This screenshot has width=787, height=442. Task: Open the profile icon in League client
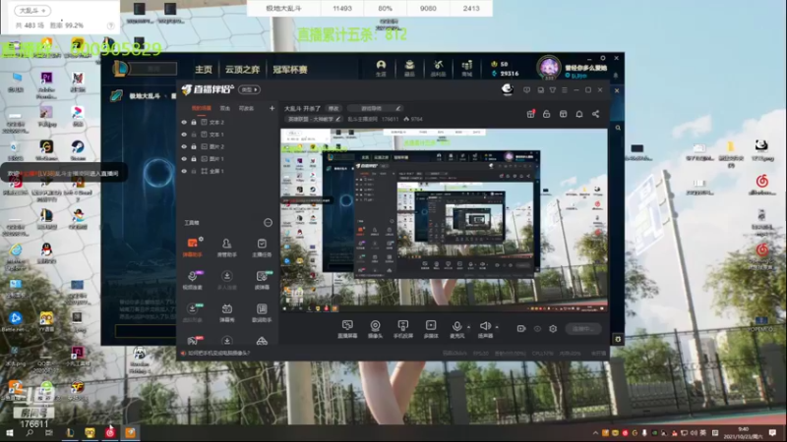tap(381, 68)
